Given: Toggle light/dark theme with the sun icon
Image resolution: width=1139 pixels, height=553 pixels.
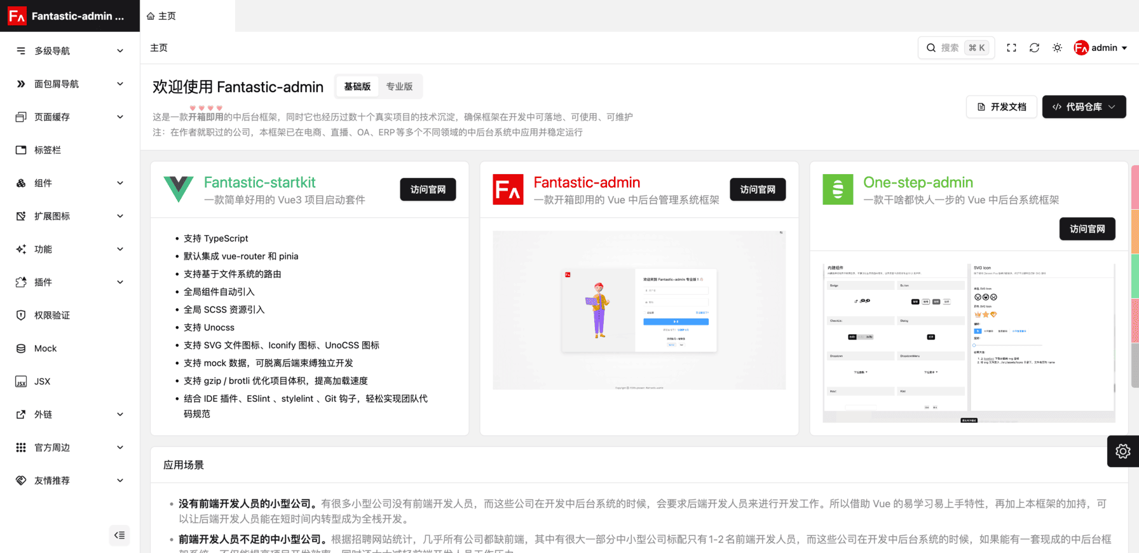Looking at the screenshot, I should tap(1057, 48).
